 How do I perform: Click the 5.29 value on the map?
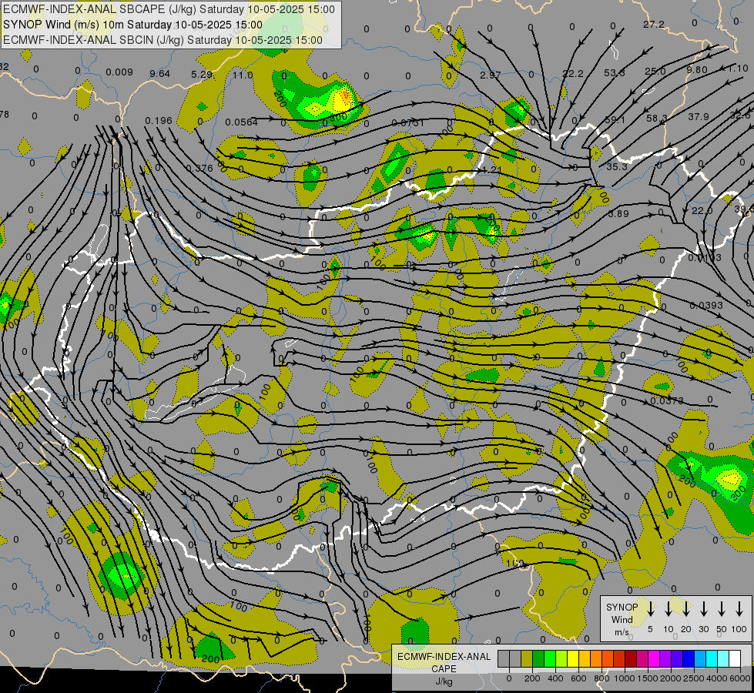(x=202, y=75)
